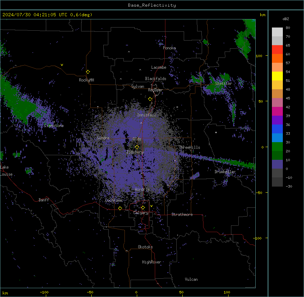
Task: Click the Lacombe city label
Action: [x=159, y=67]
